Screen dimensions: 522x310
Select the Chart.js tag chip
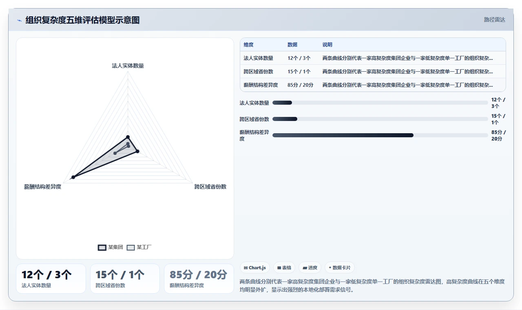(255, 268)
